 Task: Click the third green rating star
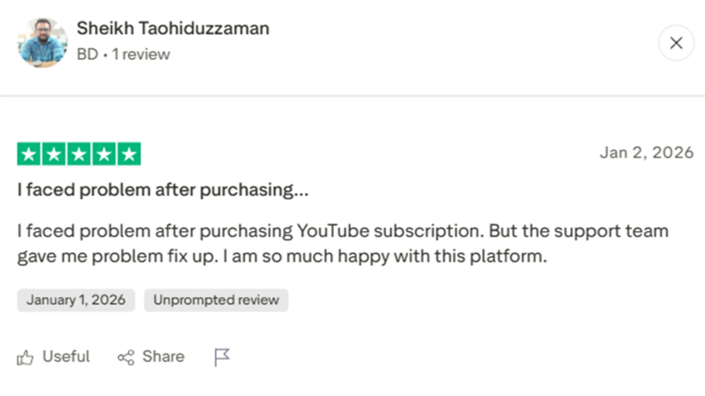click(78, 154)
